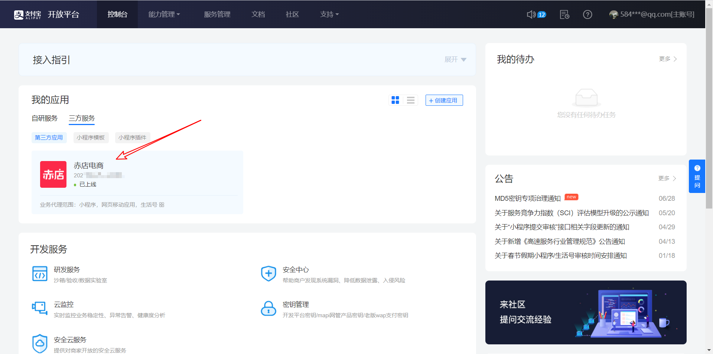Click the notification count badge 12
The image size is (713, 354).
[542, 14]
